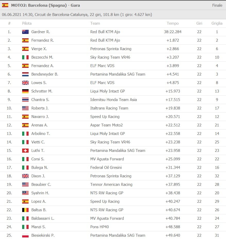Viewport: 226px width, 239px height.
Task: Click the US flag beside Roberts J.
Action: (25, 108)
